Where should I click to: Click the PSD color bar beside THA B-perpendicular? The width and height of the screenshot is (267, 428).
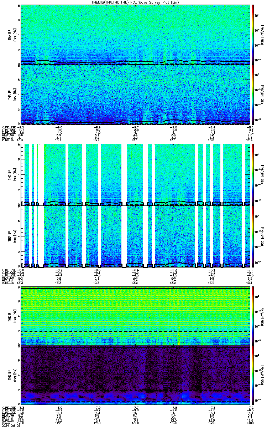point(253,35)
